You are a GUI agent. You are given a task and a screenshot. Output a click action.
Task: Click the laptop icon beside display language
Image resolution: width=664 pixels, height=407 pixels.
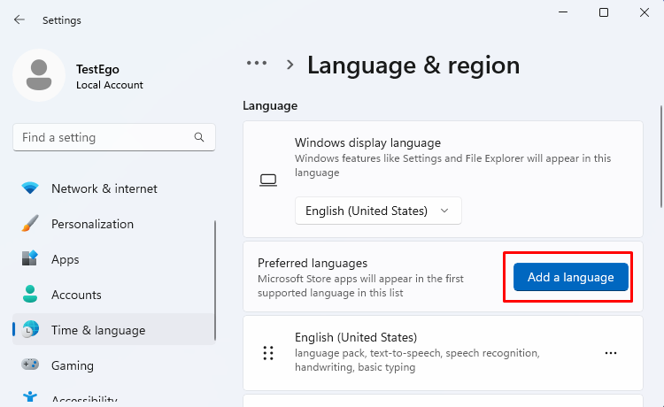click(x=268, y=180)
